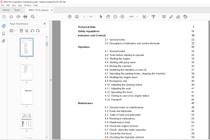Open the Sign menu
The height and width of the screenshot is (140, 210).
click(20, 5)
